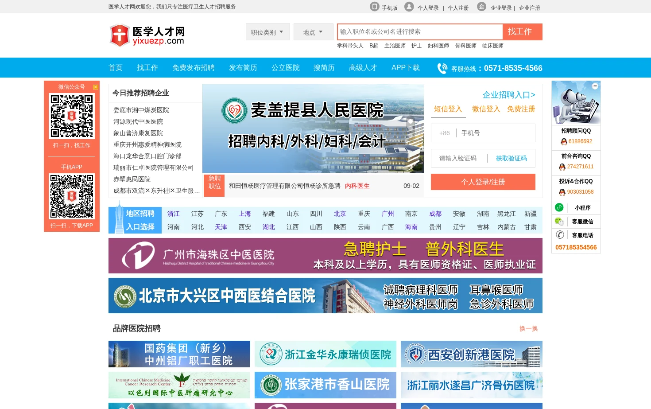The image size is (651, 409).
Task: Open the 高级人才 nav item
Action: coord(363,68)
